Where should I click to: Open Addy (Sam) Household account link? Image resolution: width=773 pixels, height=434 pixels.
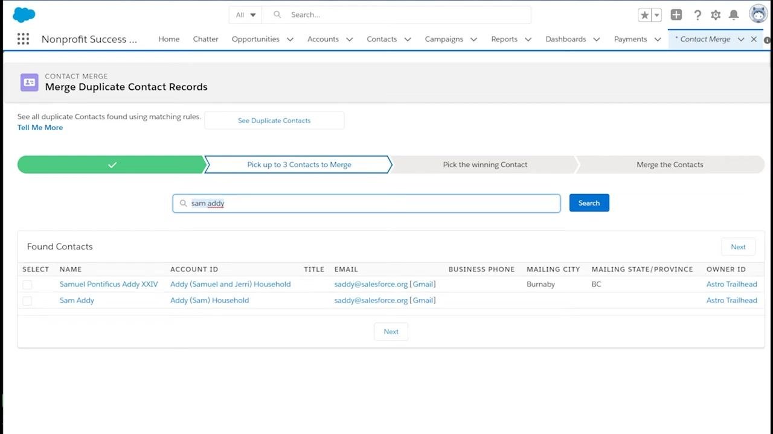[210, 300]
